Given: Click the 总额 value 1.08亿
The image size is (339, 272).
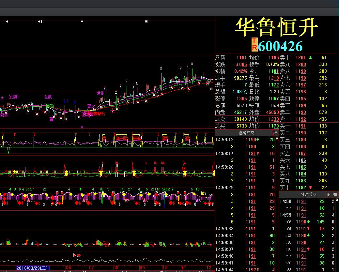Looking at the screenshot, I should click(x=239, y=92).
